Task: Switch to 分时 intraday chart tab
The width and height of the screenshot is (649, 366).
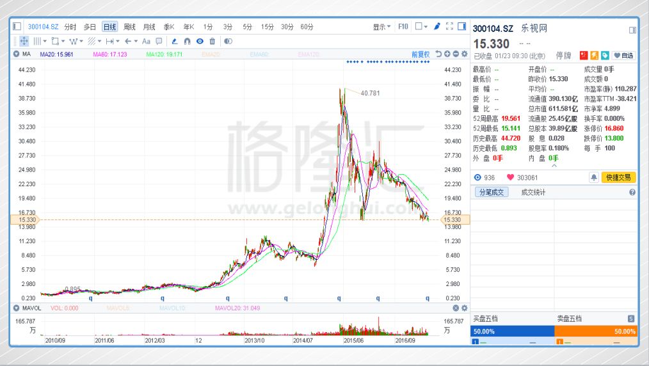Action: (x=70, y=27)
